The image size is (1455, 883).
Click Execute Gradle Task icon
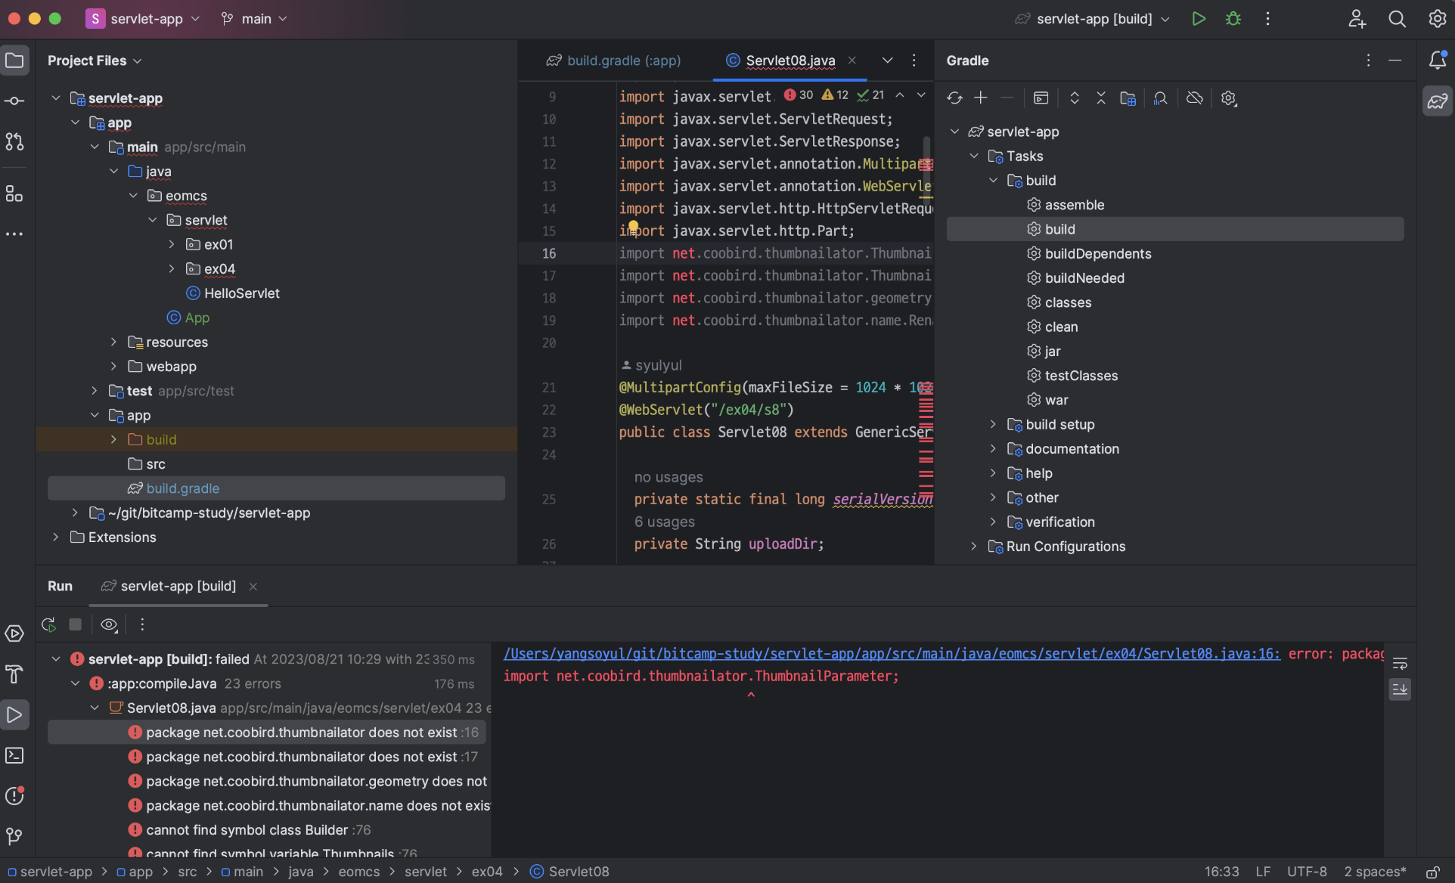click(1041, 98)
